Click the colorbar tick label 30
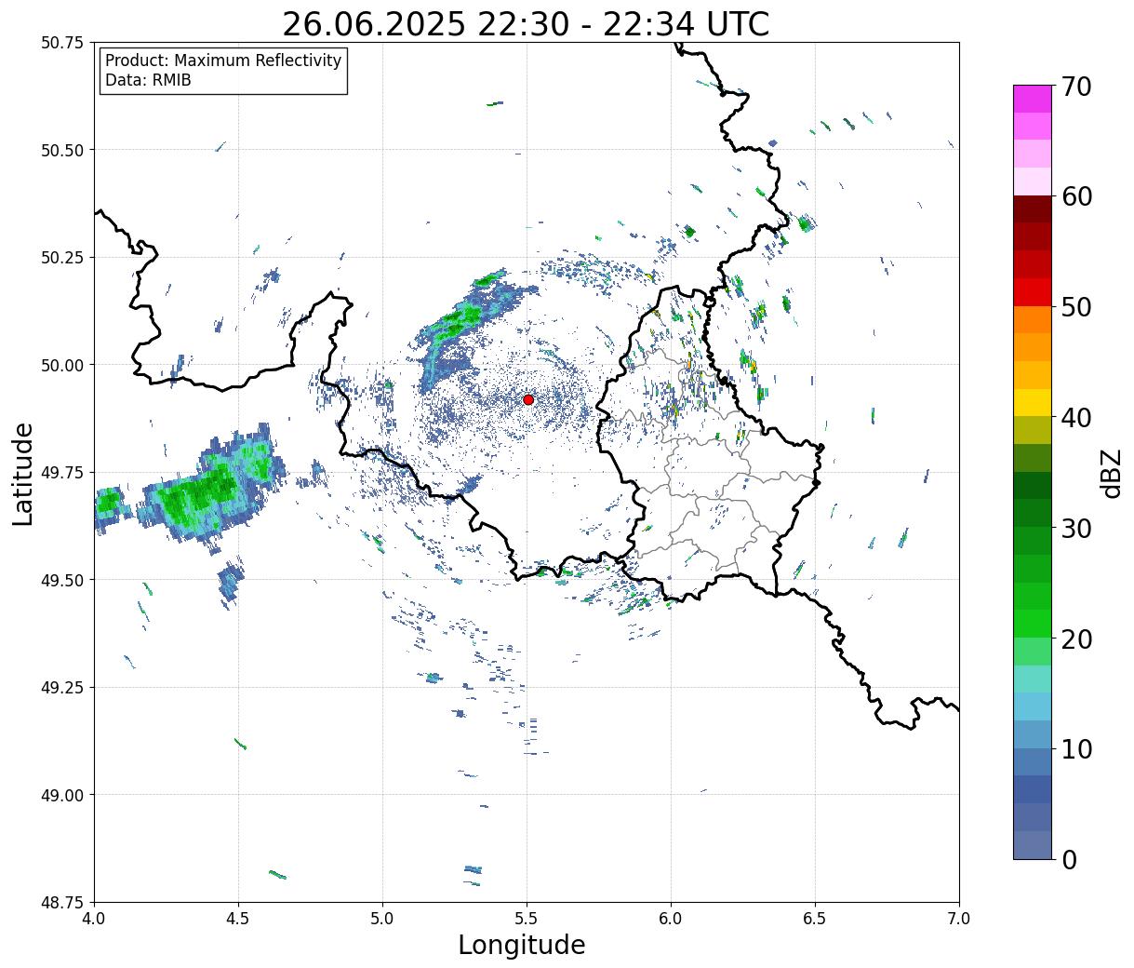 click(1075, 529)
